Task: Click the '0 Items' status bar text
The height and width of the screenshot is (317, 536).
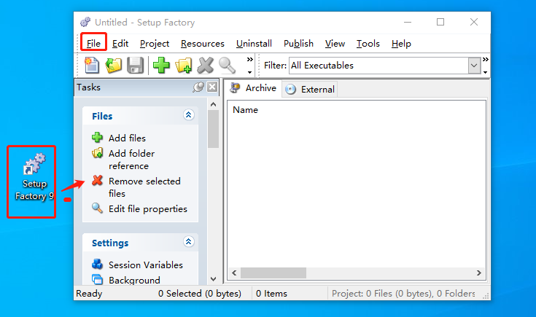Action: [271, 294]
